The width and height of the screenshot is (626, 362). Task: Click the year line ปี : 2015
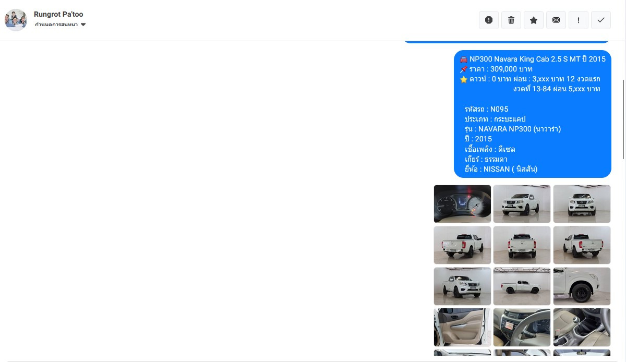coord(478,139)
